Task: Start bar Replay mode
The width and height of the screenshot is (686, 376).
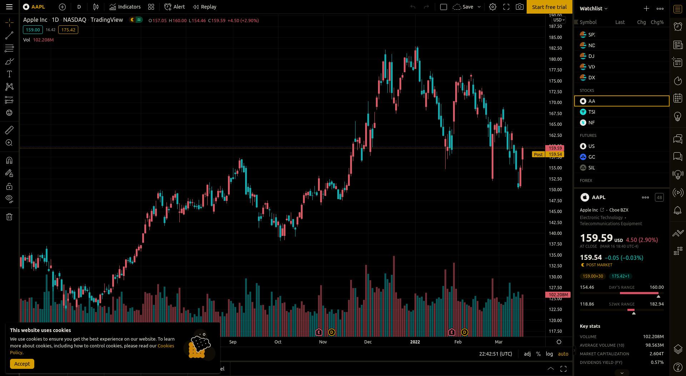Action: click(205, 7)
